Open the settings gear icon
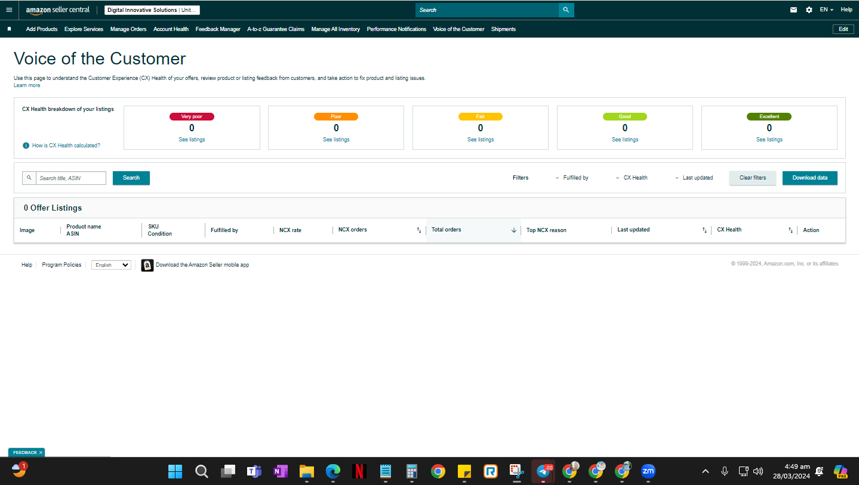859x485 pixels. point(809,10)
